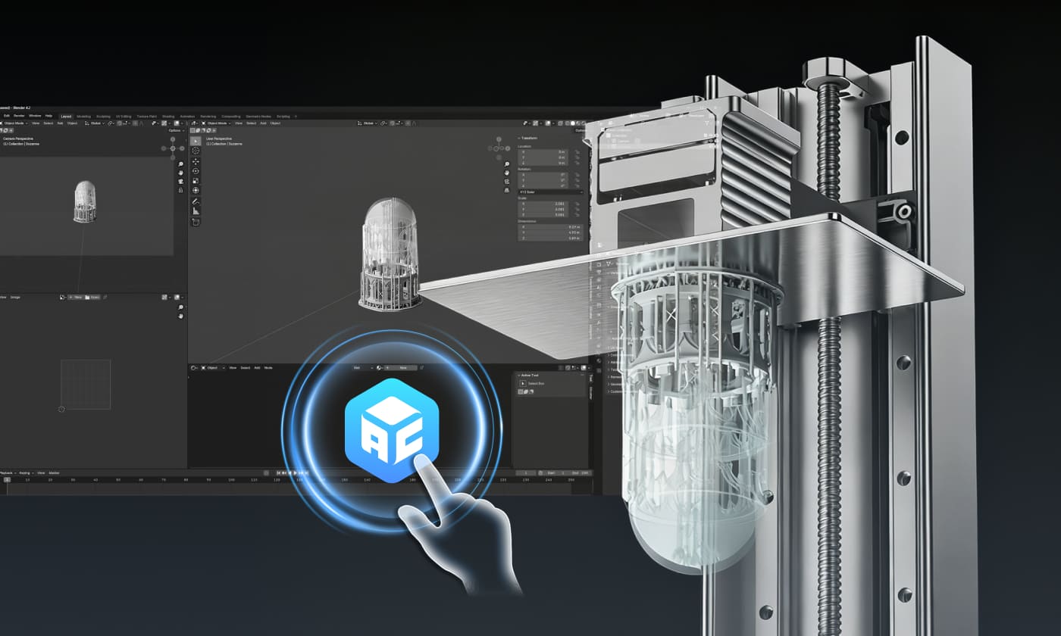Activate the Add Cube tool
Viewport: 1061px width, 636px height.
[x=196, y=222]
